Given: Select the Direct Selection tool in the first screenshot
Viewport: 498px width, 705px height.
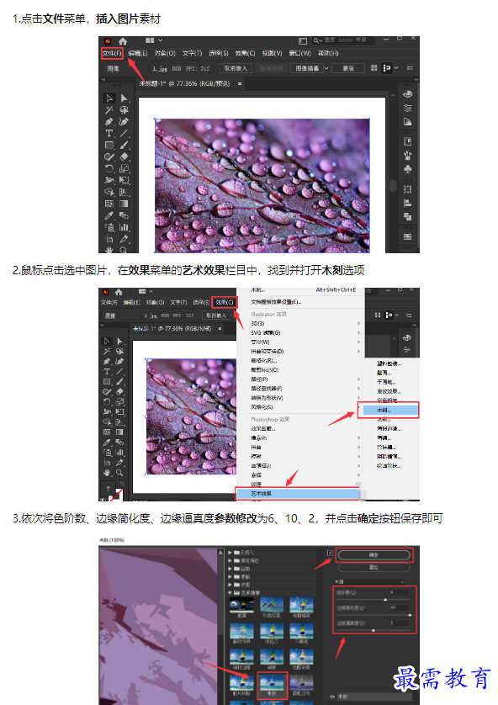Looking at the screenshot, I should click(x=124, y=98).
